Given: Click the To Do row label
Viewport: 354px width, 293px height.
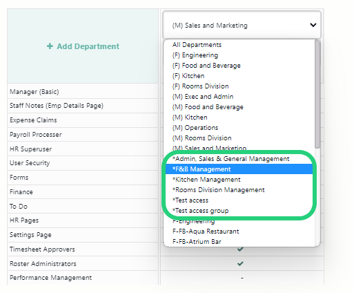Looking at the screenshot, I should [19, 206].
